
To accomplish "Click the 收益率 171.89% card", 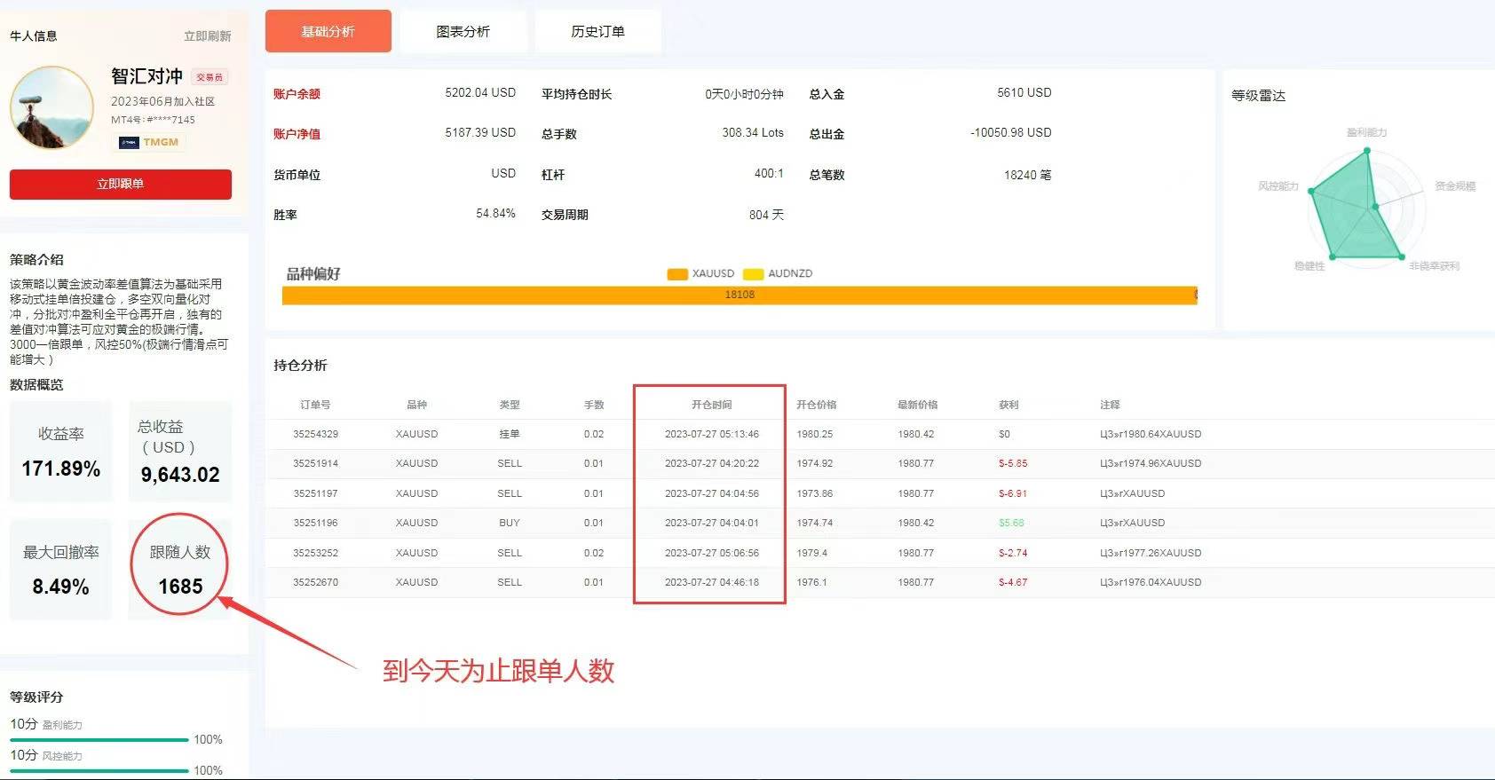I will tap(61, 451).
